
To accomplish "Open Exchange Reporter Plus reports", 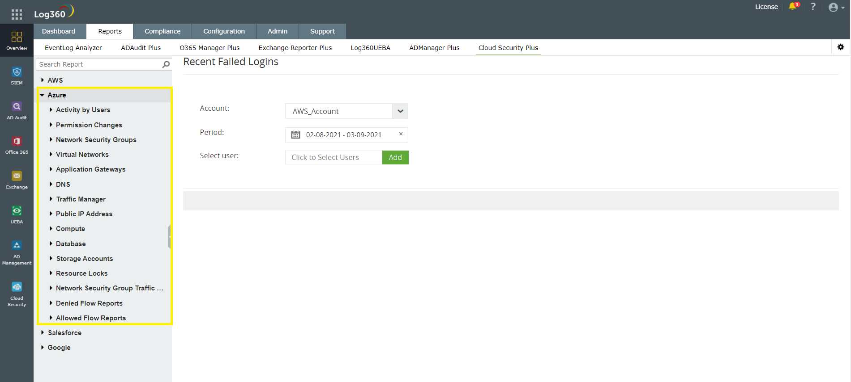I will click(295, 48).
